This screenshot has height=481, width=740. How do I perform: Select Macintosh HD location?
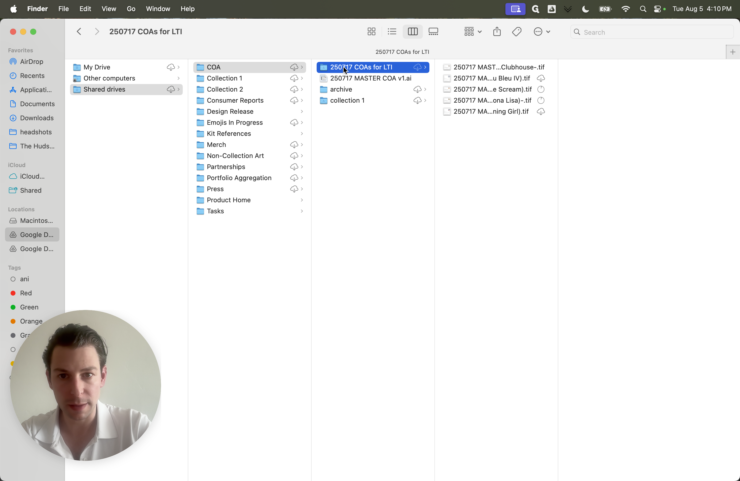[32, 221]
